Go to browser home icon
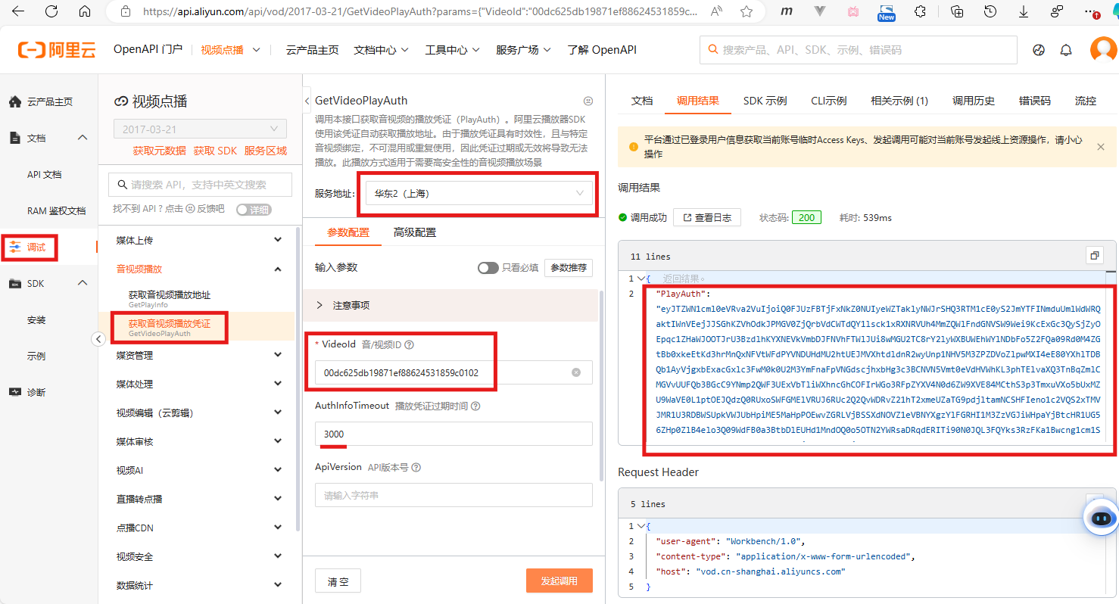The image size is (1119, 604). [85, 11]
